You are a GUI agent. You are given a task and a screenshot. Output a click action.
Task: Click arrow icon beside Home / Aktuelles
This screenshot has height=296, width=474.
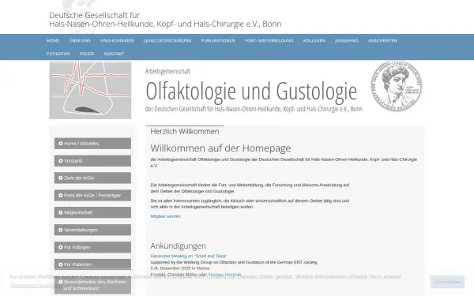61,144
